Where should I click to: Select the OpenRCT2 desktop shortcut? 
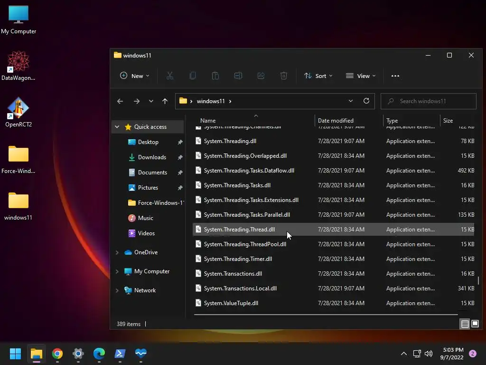(x=19, y=112)
